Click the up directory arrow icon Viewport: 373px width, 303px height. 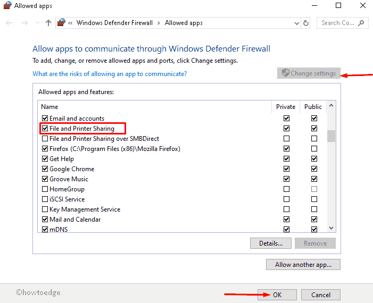(x=48, y=23)
